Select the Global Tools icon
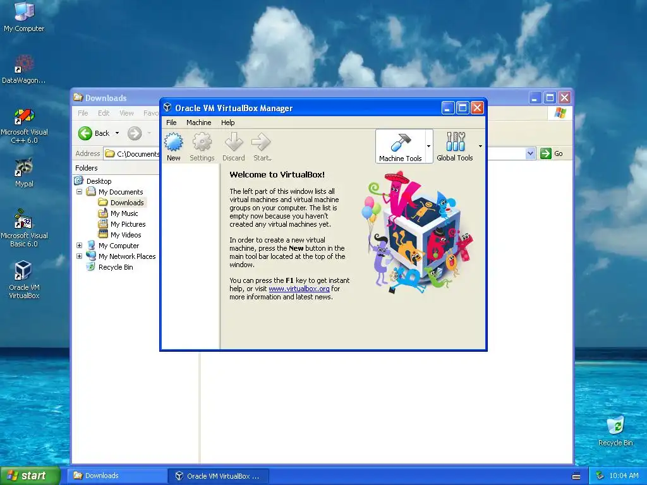647x485 pixels. coord(455,141)
